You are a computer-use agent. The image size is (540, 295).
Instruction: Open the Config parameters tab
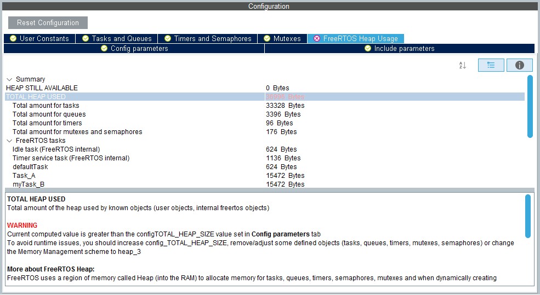click(134, 49)
